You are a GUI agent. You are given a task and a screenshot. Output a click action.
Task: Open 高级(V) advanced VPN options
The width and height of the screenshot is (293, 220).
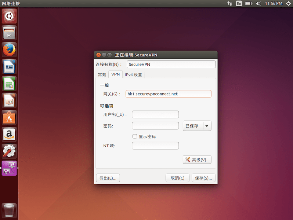(197, 159)
